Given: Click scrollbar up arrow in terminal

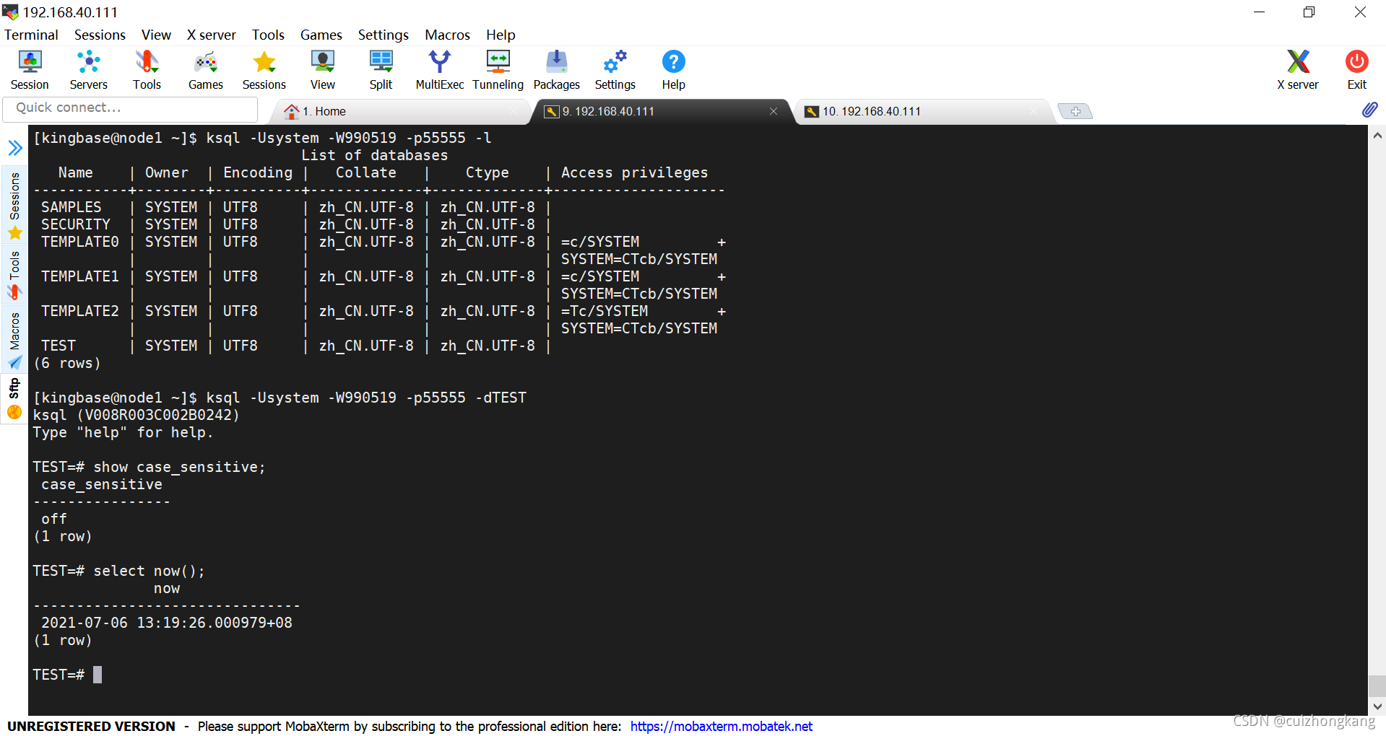Looking at the screenshot, I should point(1377,135).
